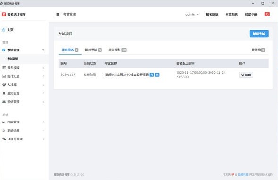The width and height of the screenshot is (278, 180).
Task: Click the 考试管理 edit icon
Action: pyautogui.click(x=4, y=50)
